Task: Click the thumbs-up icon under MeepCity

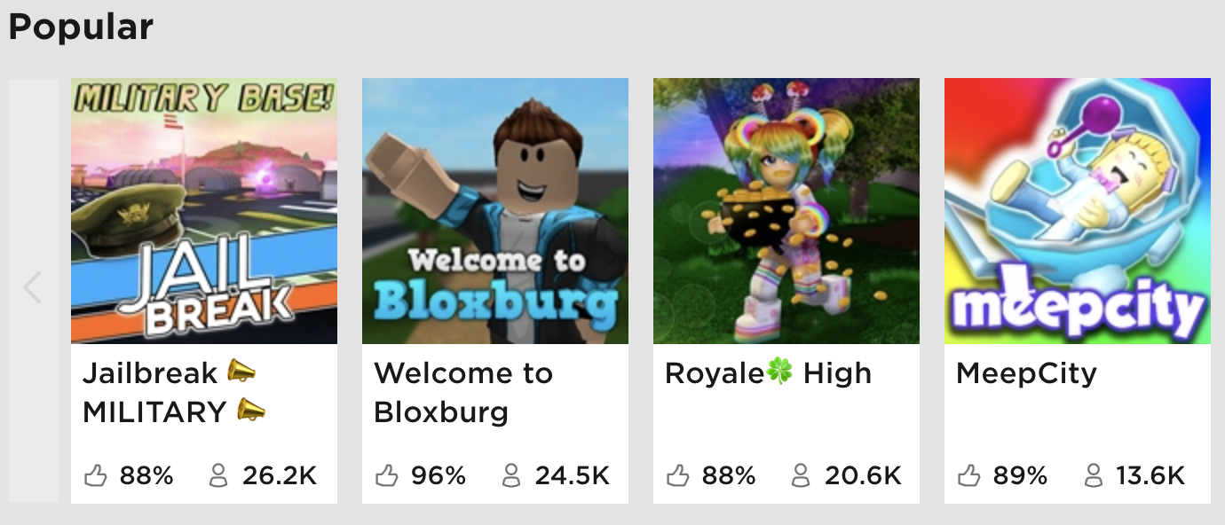Action: [969, 476]
